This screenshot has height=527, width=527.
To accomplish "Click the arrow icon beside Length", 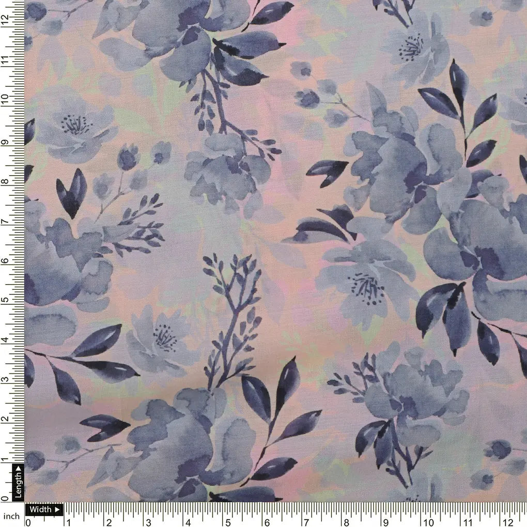I will pos(18,469).
